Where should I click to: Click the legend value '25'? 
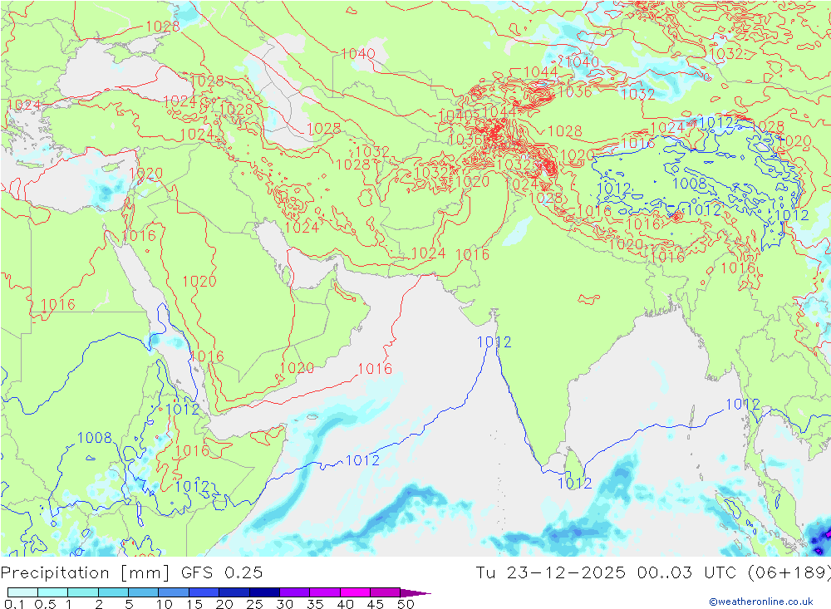point(255,604)
